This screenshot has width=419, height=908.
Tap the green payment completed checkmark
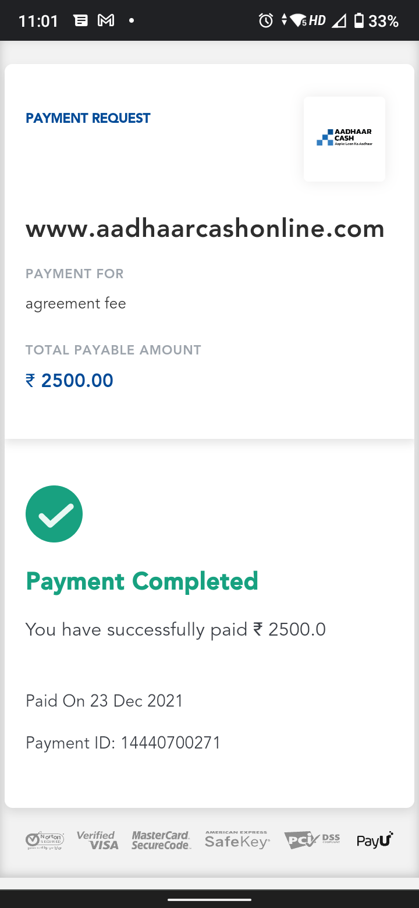[54, 514]
